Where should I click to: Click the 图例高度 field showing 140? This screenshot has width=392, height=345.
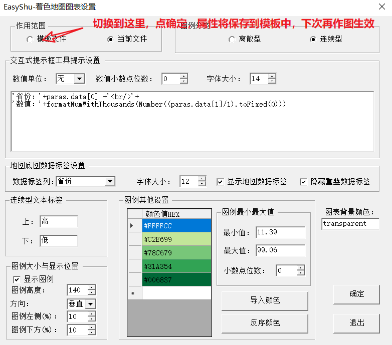[78, 290]
